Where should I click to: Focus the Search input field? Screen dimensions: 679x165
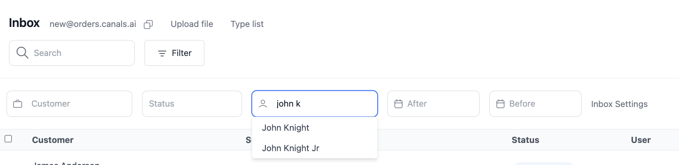[72, 53]
